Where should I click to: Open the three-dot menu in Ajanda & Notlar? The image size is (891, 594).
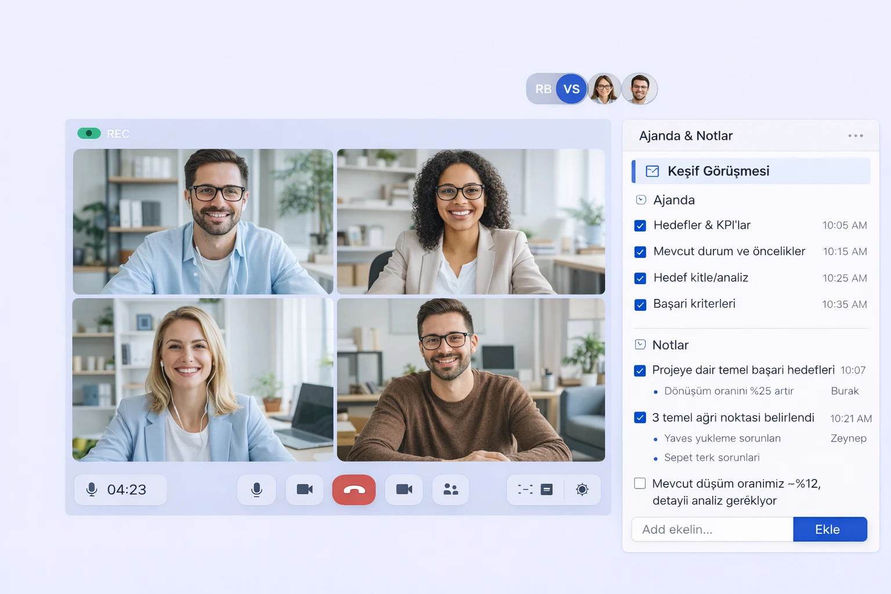(x=855, y=136)
